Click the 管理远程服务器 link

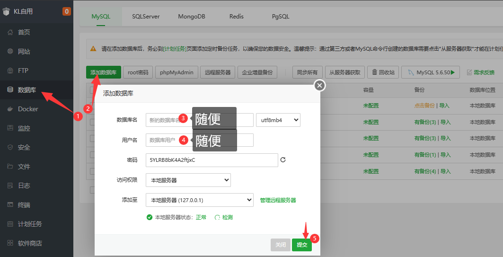pos(278,200)
